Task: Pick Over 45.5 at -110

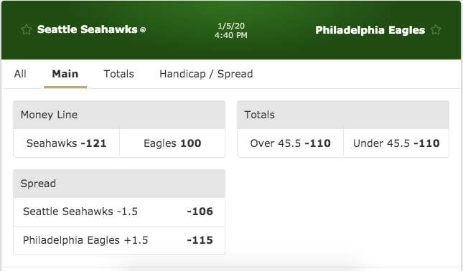Action: (290, 143)
